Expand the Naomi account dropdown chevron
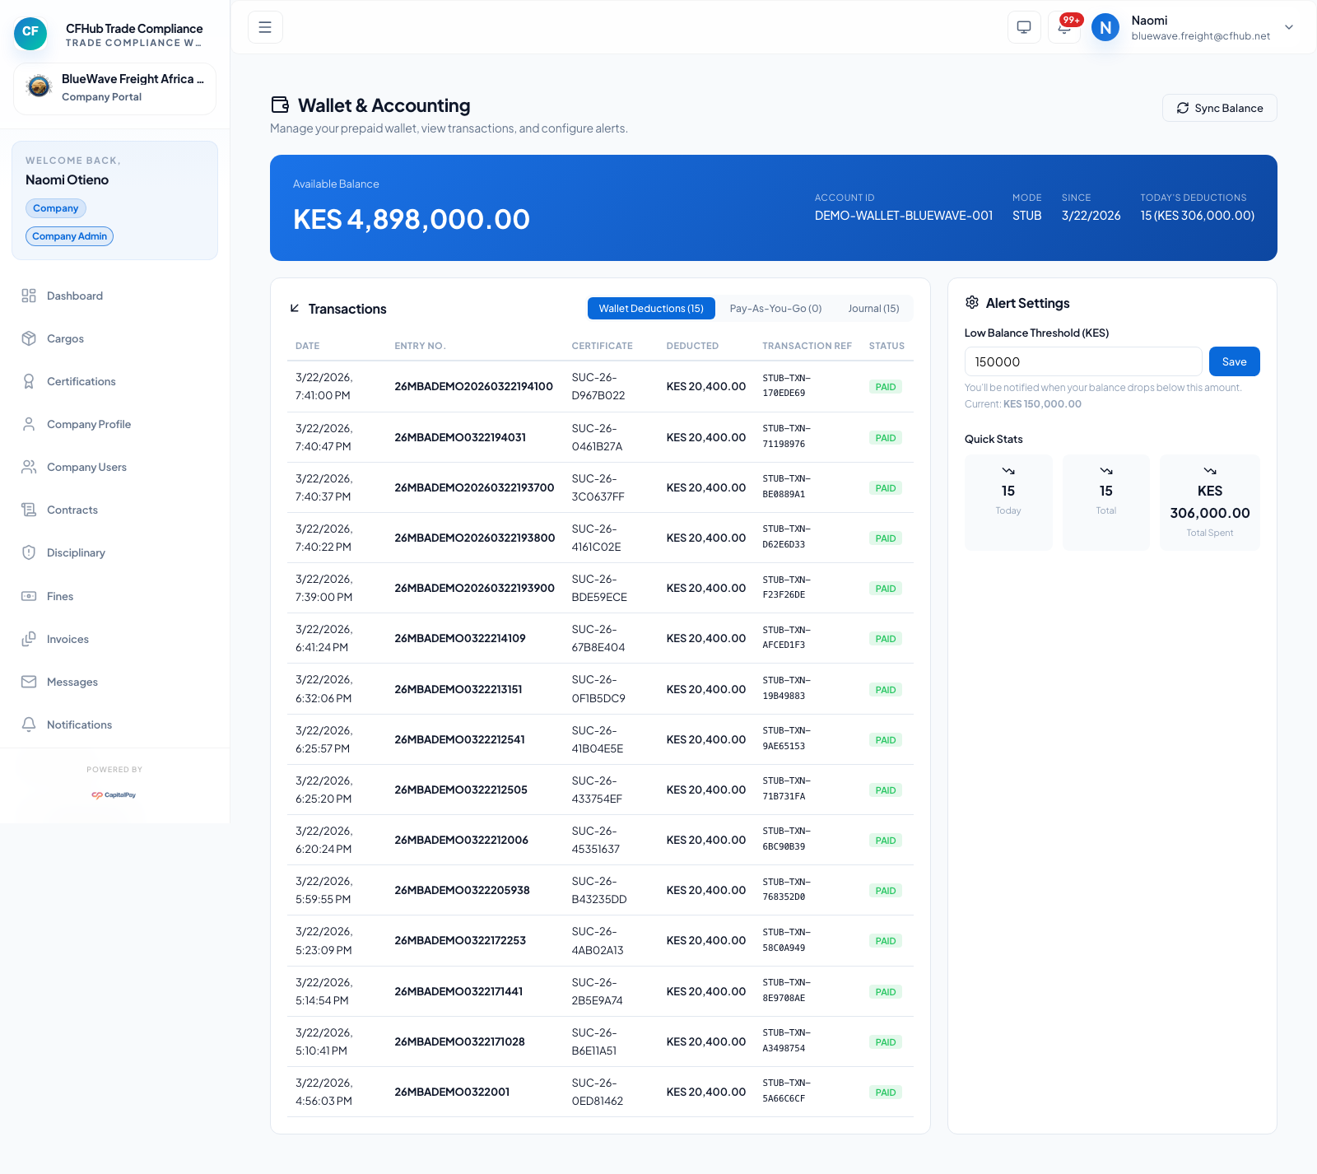Viewport: 1317px width, 1174px height. (1287, 27)
